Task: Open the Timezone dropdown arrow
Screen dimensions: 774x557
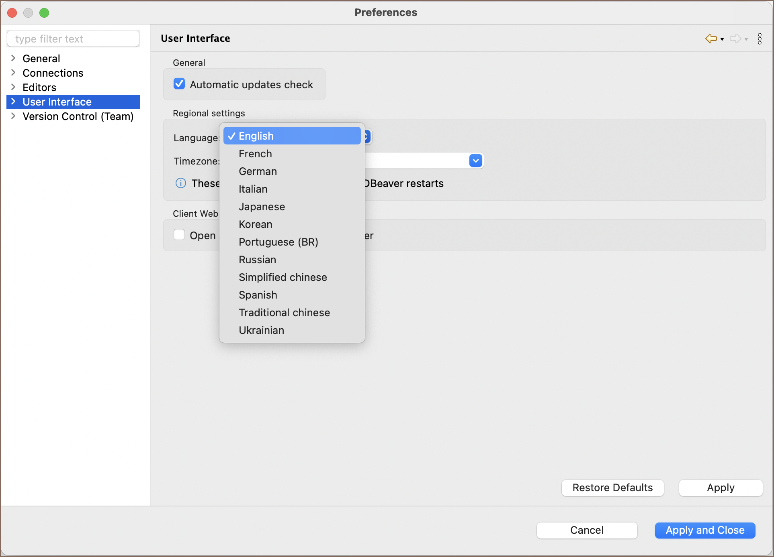Action: [x=475, y=161]
